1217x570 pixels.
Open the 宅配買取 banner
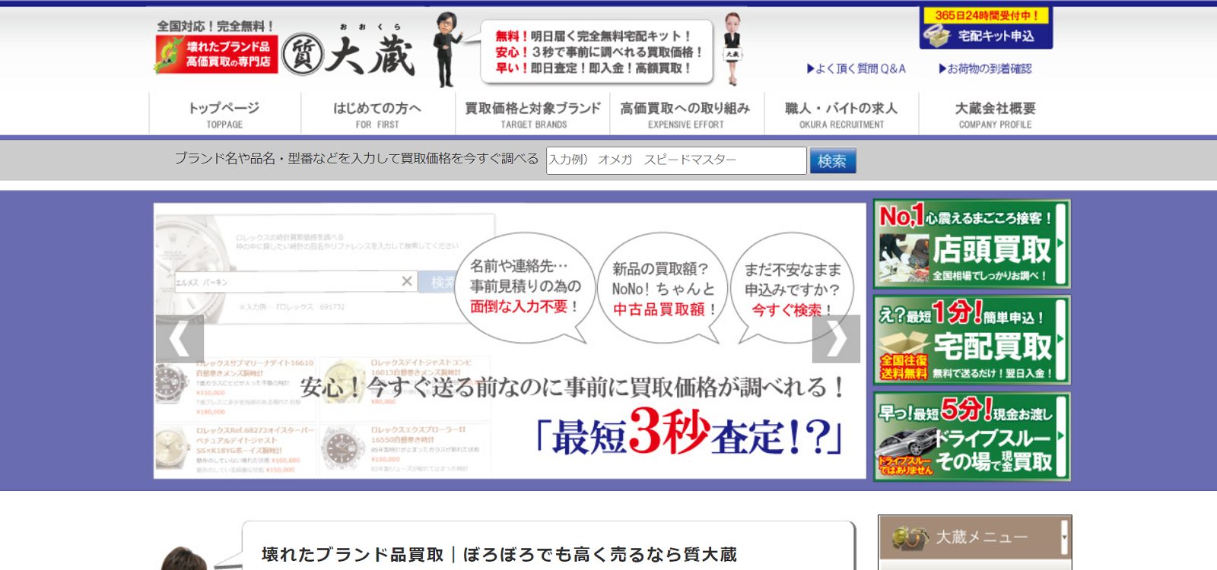coord(972,340)
